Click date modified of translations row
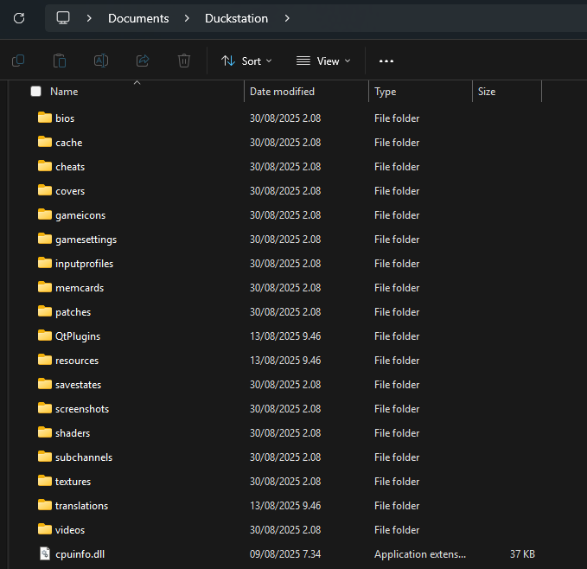This screenshot has height=569, width=587. 285,506
